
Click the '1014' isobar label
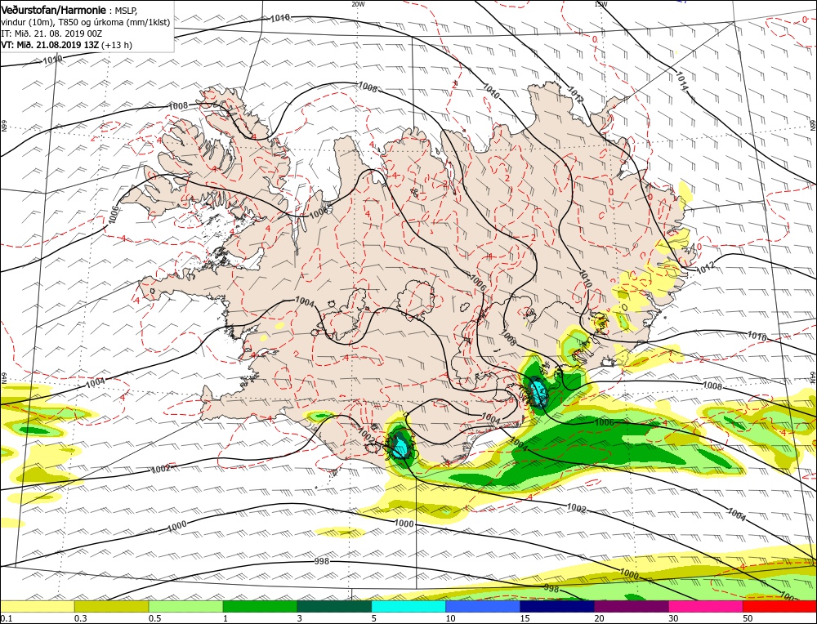(682, 81)
